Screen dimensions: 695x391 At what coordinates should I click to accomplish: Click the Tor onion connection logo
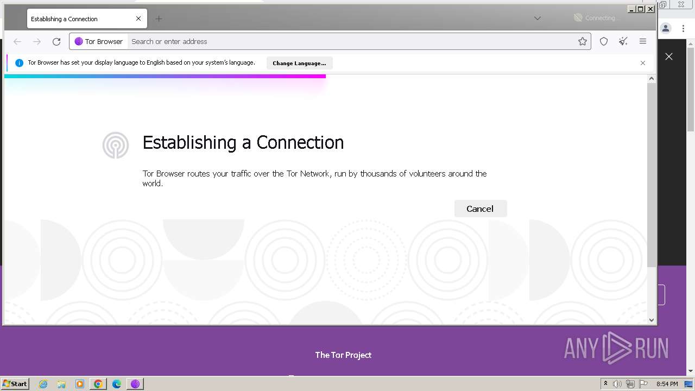[x=116, y=145]
